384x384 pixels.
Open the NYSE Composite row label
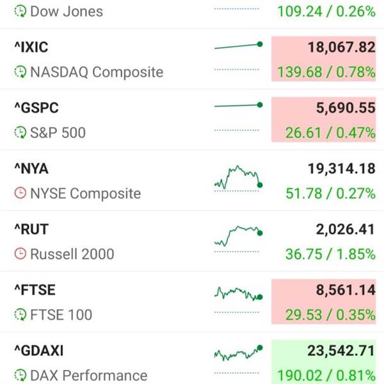point(86,193)
